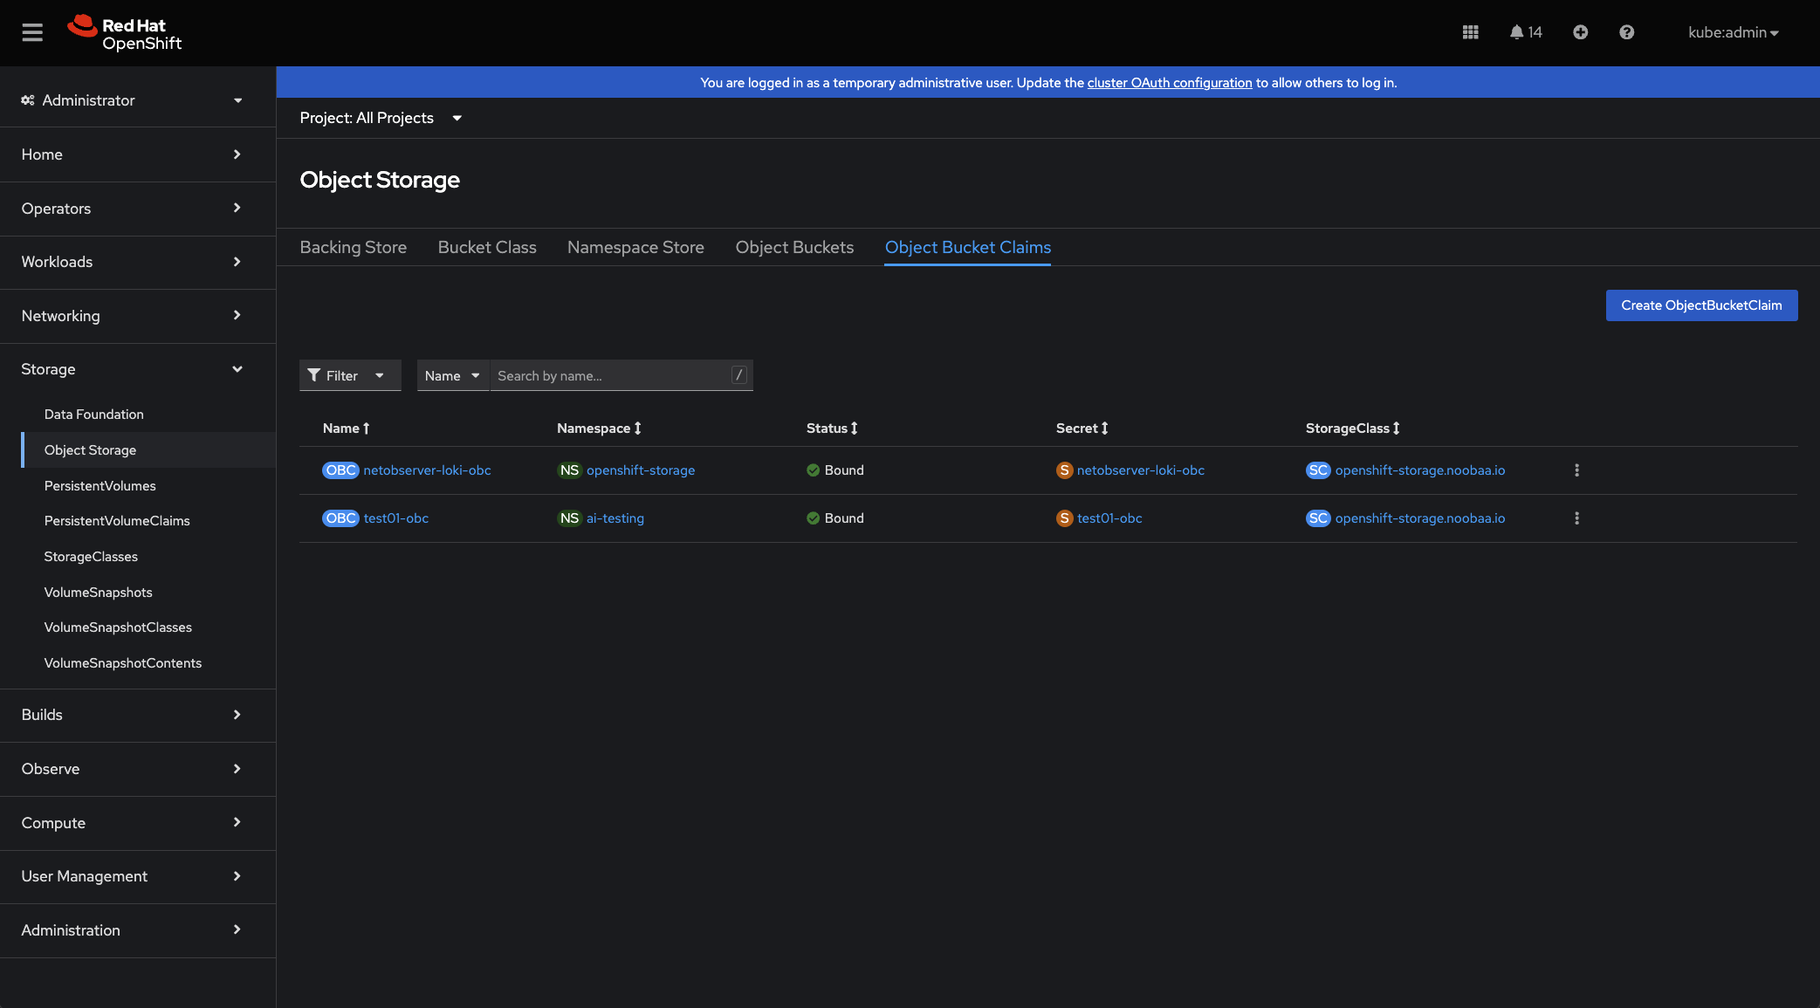The height and width of the screenshot is (1008, 1820).
Task: Open the netobserver-loki-obc claim details
Action: point(426,470)
